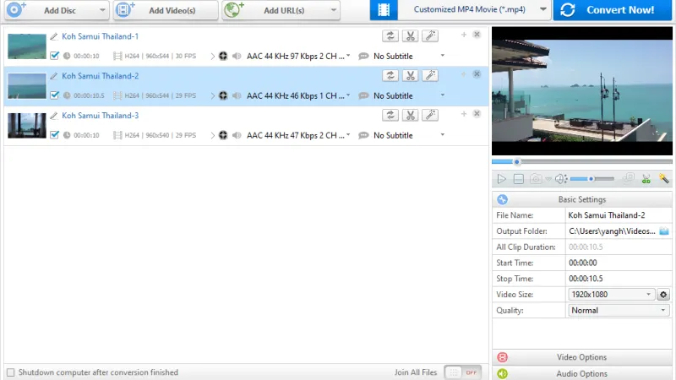Uncheck the Koh Samui Thailand-1 checkbox
The width and height of the screenshot is (676, 380).
pyautogui.click(x=55, y=56)
